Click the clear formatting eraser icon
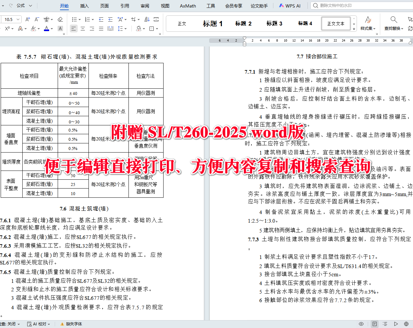 point(60,19)
